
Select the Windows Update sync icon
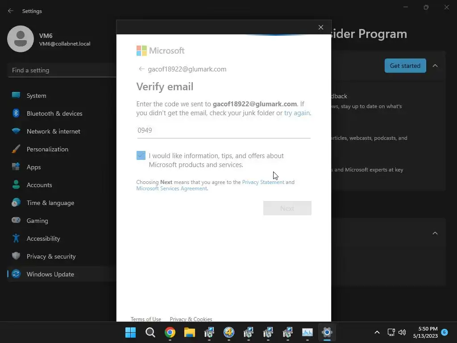tap(16, 274)
